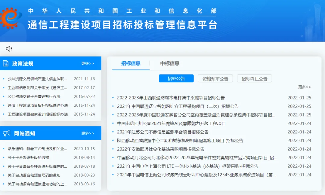The height and width of the screenshot is (195, 325).
Task: Open 中国电信四川公司魔镜AI project link
Action: (x=171, y=123)
